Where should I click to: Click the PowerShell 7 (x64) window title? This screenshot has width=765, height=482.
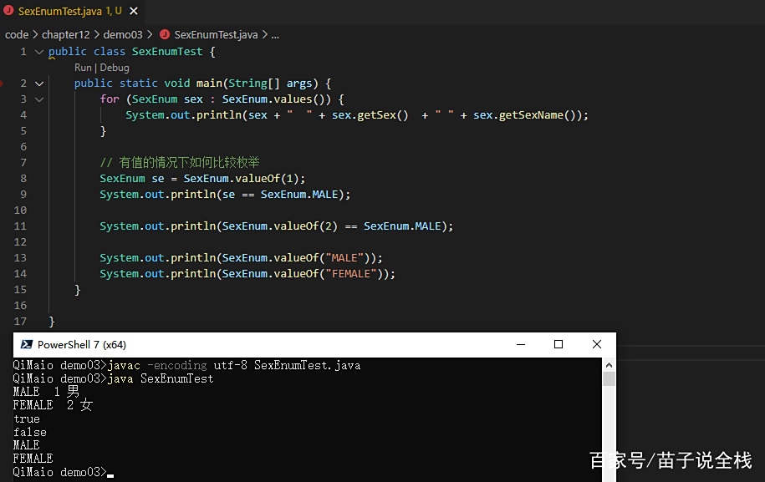click(81, 344)
